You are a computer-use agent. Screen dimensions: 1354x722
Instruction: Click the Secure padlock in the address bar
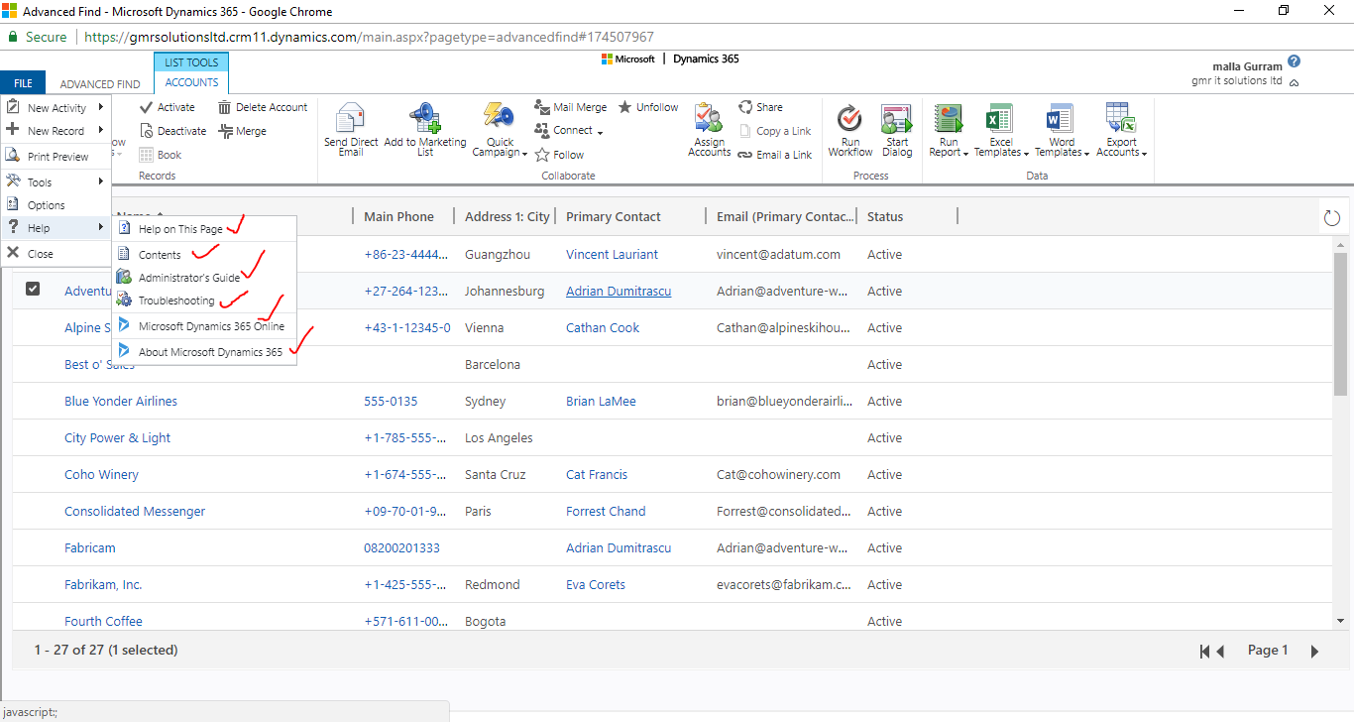(x=13, y=37)
